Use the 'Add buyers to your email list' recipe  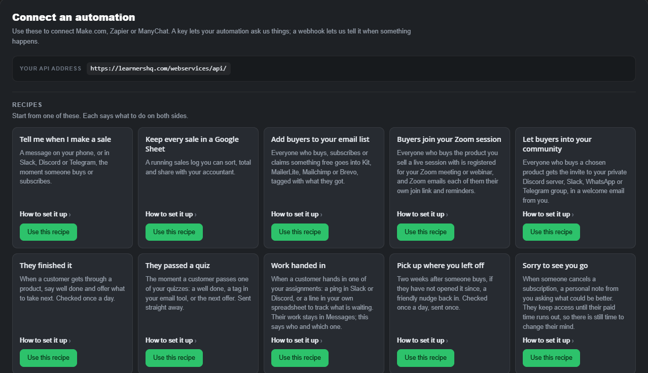tap(300, 232)
